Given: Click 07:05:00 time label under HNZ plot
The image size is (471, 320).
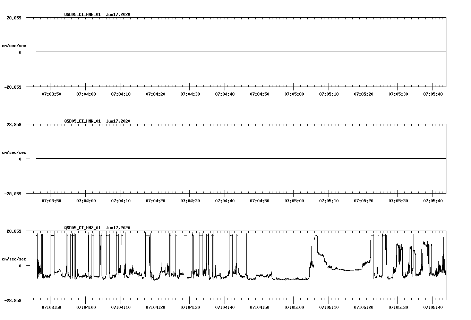Looking at the screenshot, I should pos(294,308).
